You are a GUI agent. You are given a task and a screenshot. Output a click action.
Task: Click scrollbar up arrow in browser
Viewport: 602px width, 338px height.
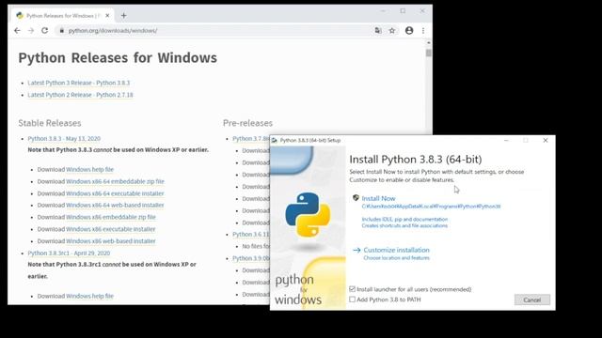tap(429, 42)
